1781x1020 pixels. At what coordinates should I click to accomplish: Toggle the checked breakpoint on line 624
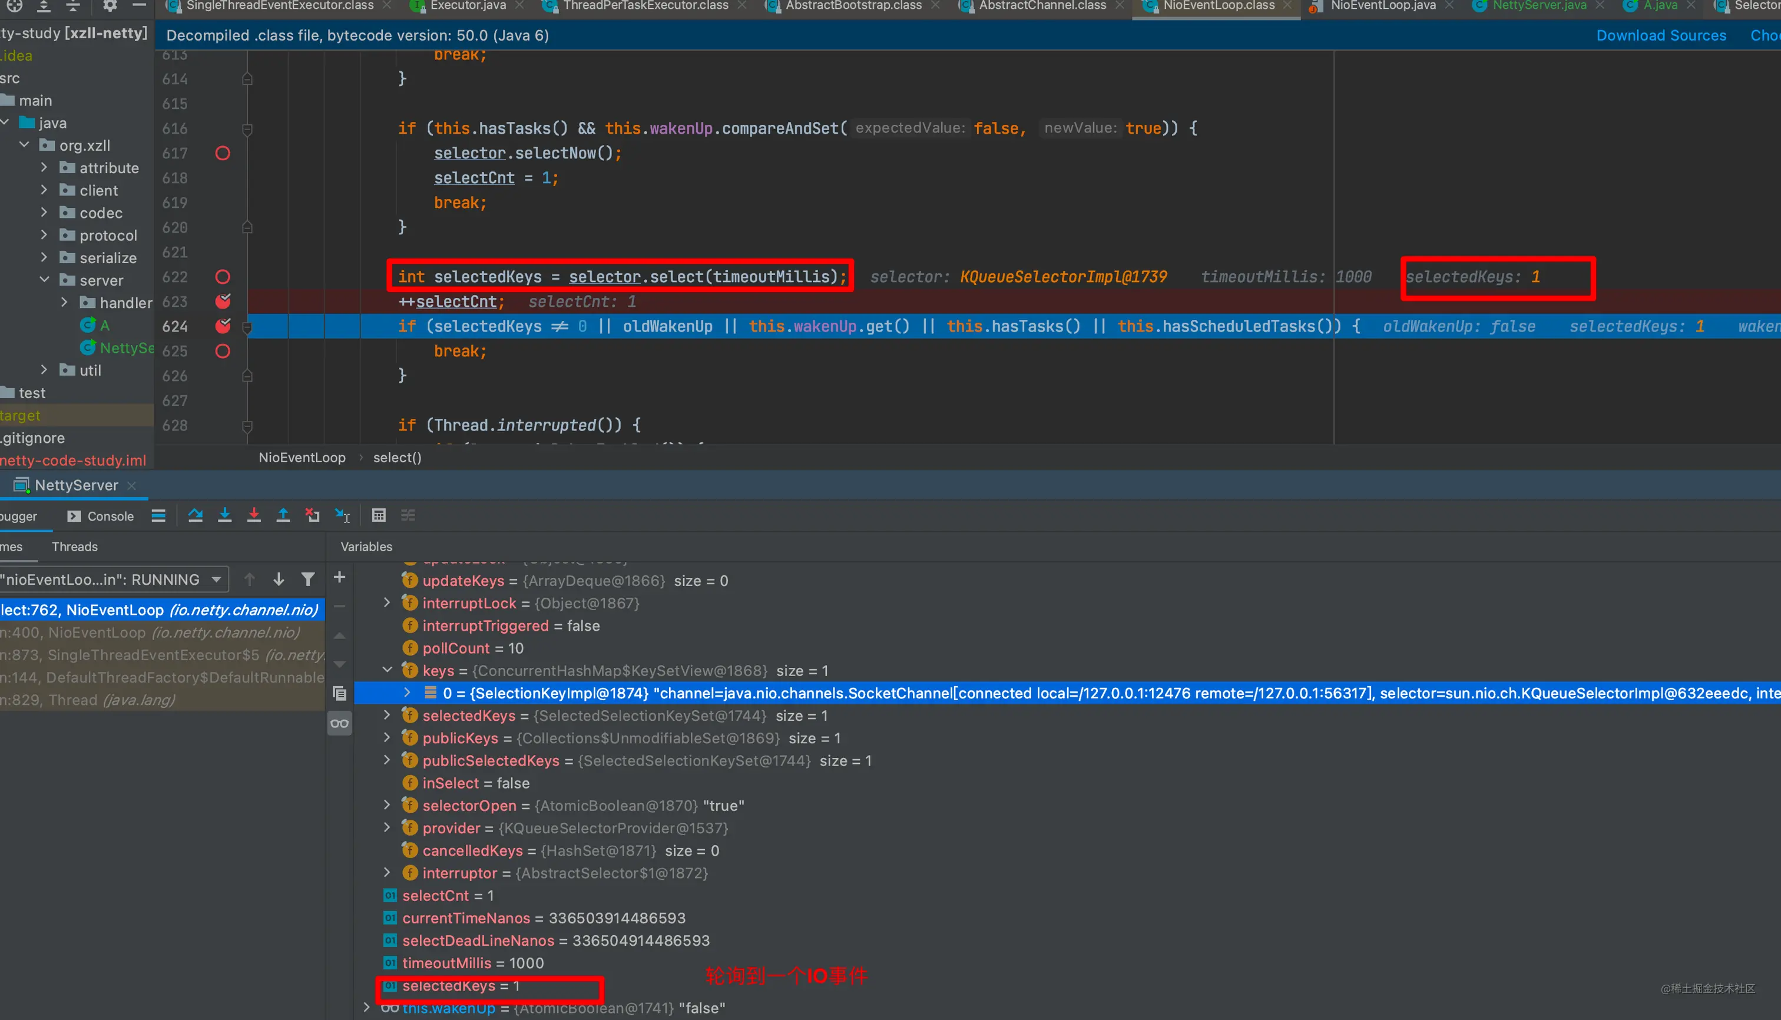click(223, 326)
